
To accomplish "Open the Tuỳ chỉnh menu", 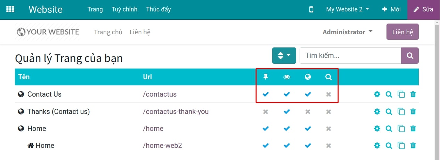I will (x=124, y=9).
